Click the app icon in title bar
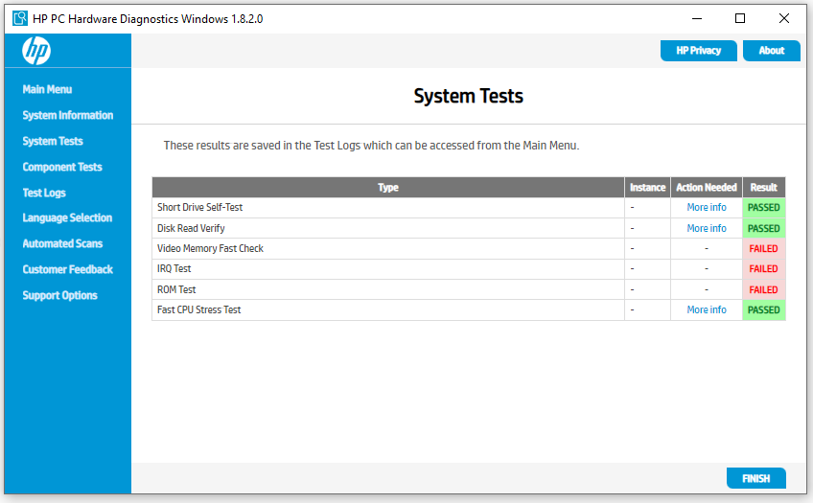Image resolution: width=813 pixels, height=503 pixels. coord(19,18)
